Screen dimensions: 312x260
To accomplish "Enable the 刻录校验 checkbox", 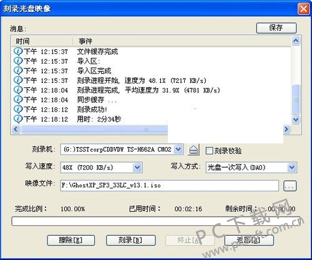I will pyautogui.click(x=209, y=151).
